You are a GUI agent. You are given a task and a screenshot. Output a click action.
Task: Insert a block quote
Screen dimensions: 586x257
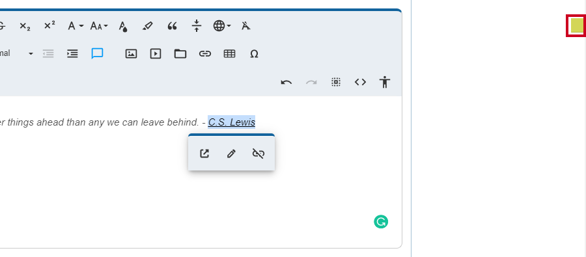pos(172,26)
